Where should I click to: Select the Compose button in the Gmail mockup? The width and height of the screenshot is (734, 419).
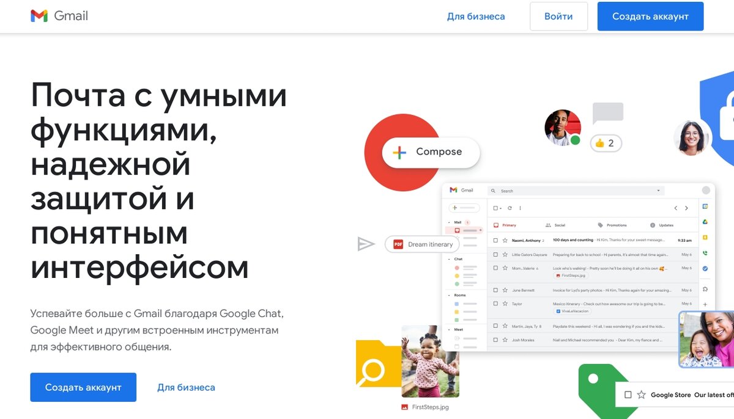point(430,151)
